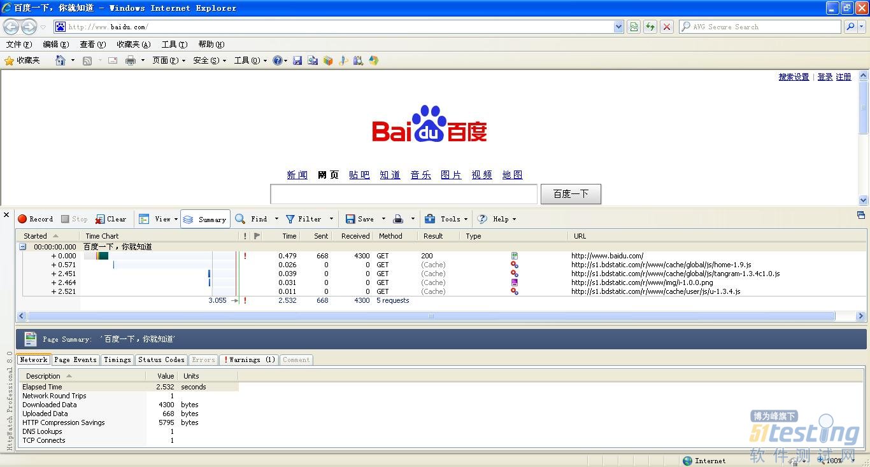Open the 文件(F) menu

[18, 45]
